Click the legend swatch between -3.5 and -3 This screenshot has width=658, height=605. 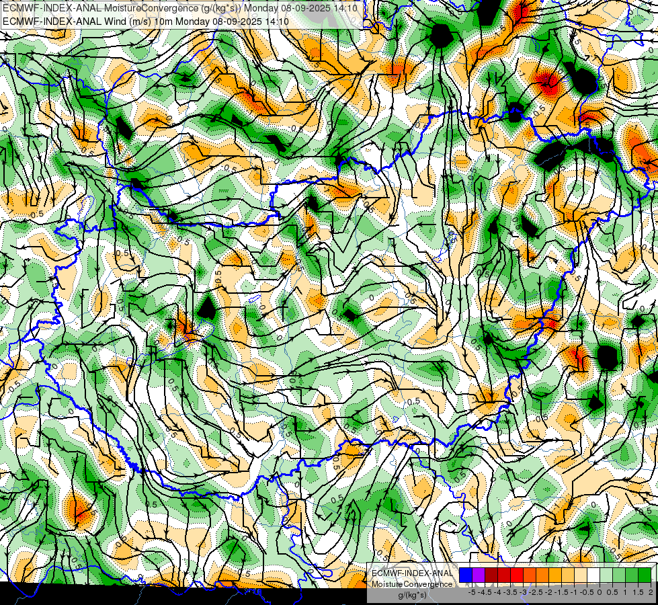(517, 575)
